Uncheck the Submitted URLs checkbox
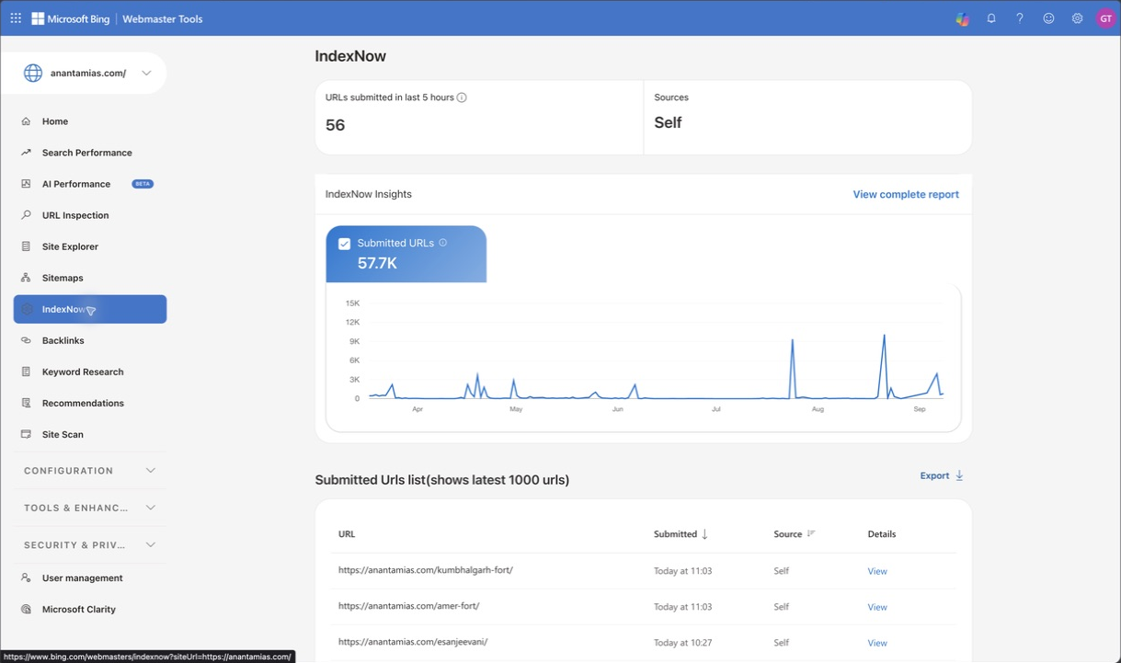The width and height of the screenshot is (1121, 663). click(x=344, y=244)
